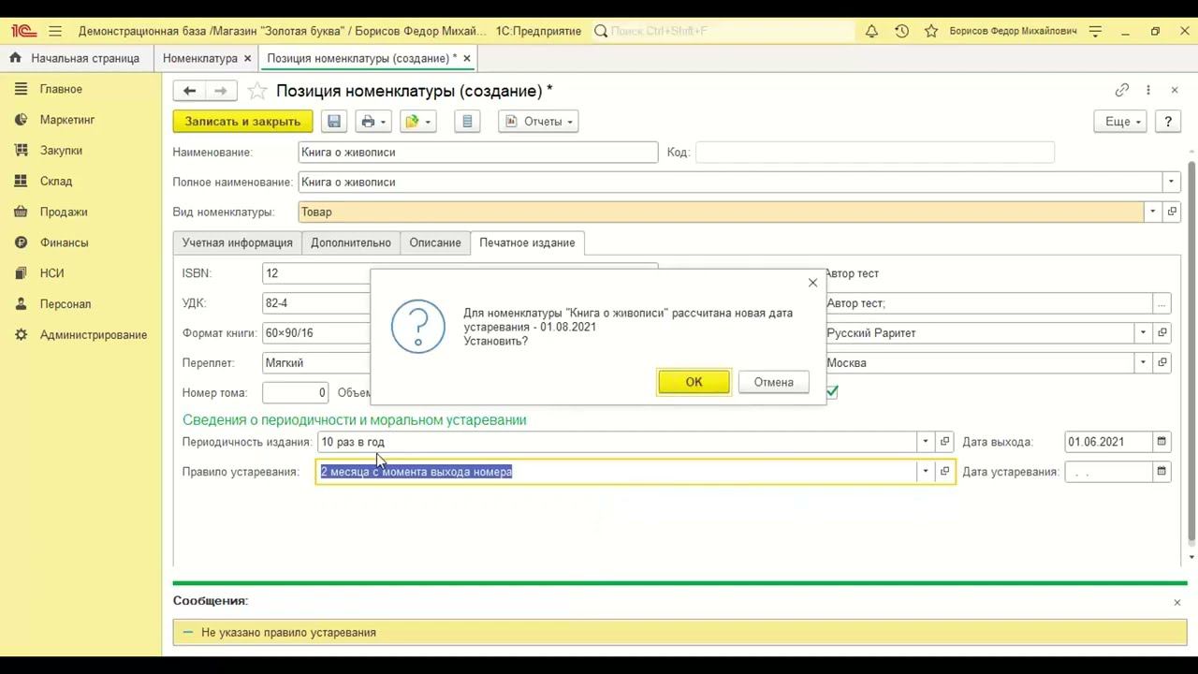1198x674 pixels.
Task: Close the Сообщения panel
Action: click(1177, 602)
